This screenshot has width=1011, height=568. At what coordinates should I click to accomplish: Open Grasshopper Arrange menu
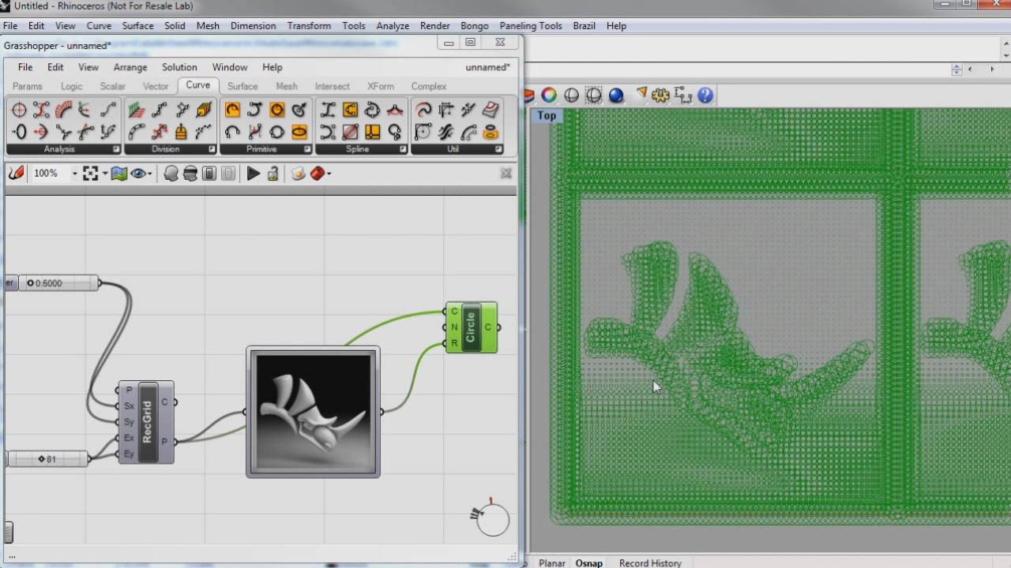pos(130,67)
